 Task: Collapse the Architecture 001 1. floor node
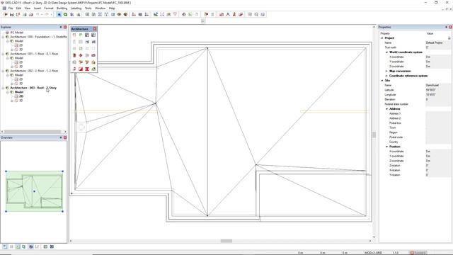click(x=3, y=54)
